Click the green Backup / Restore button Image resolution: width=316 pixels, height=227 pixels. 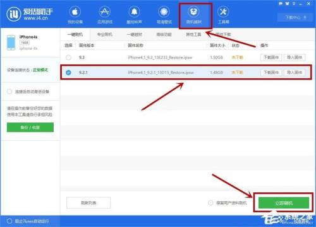click(x=30, y=127)
